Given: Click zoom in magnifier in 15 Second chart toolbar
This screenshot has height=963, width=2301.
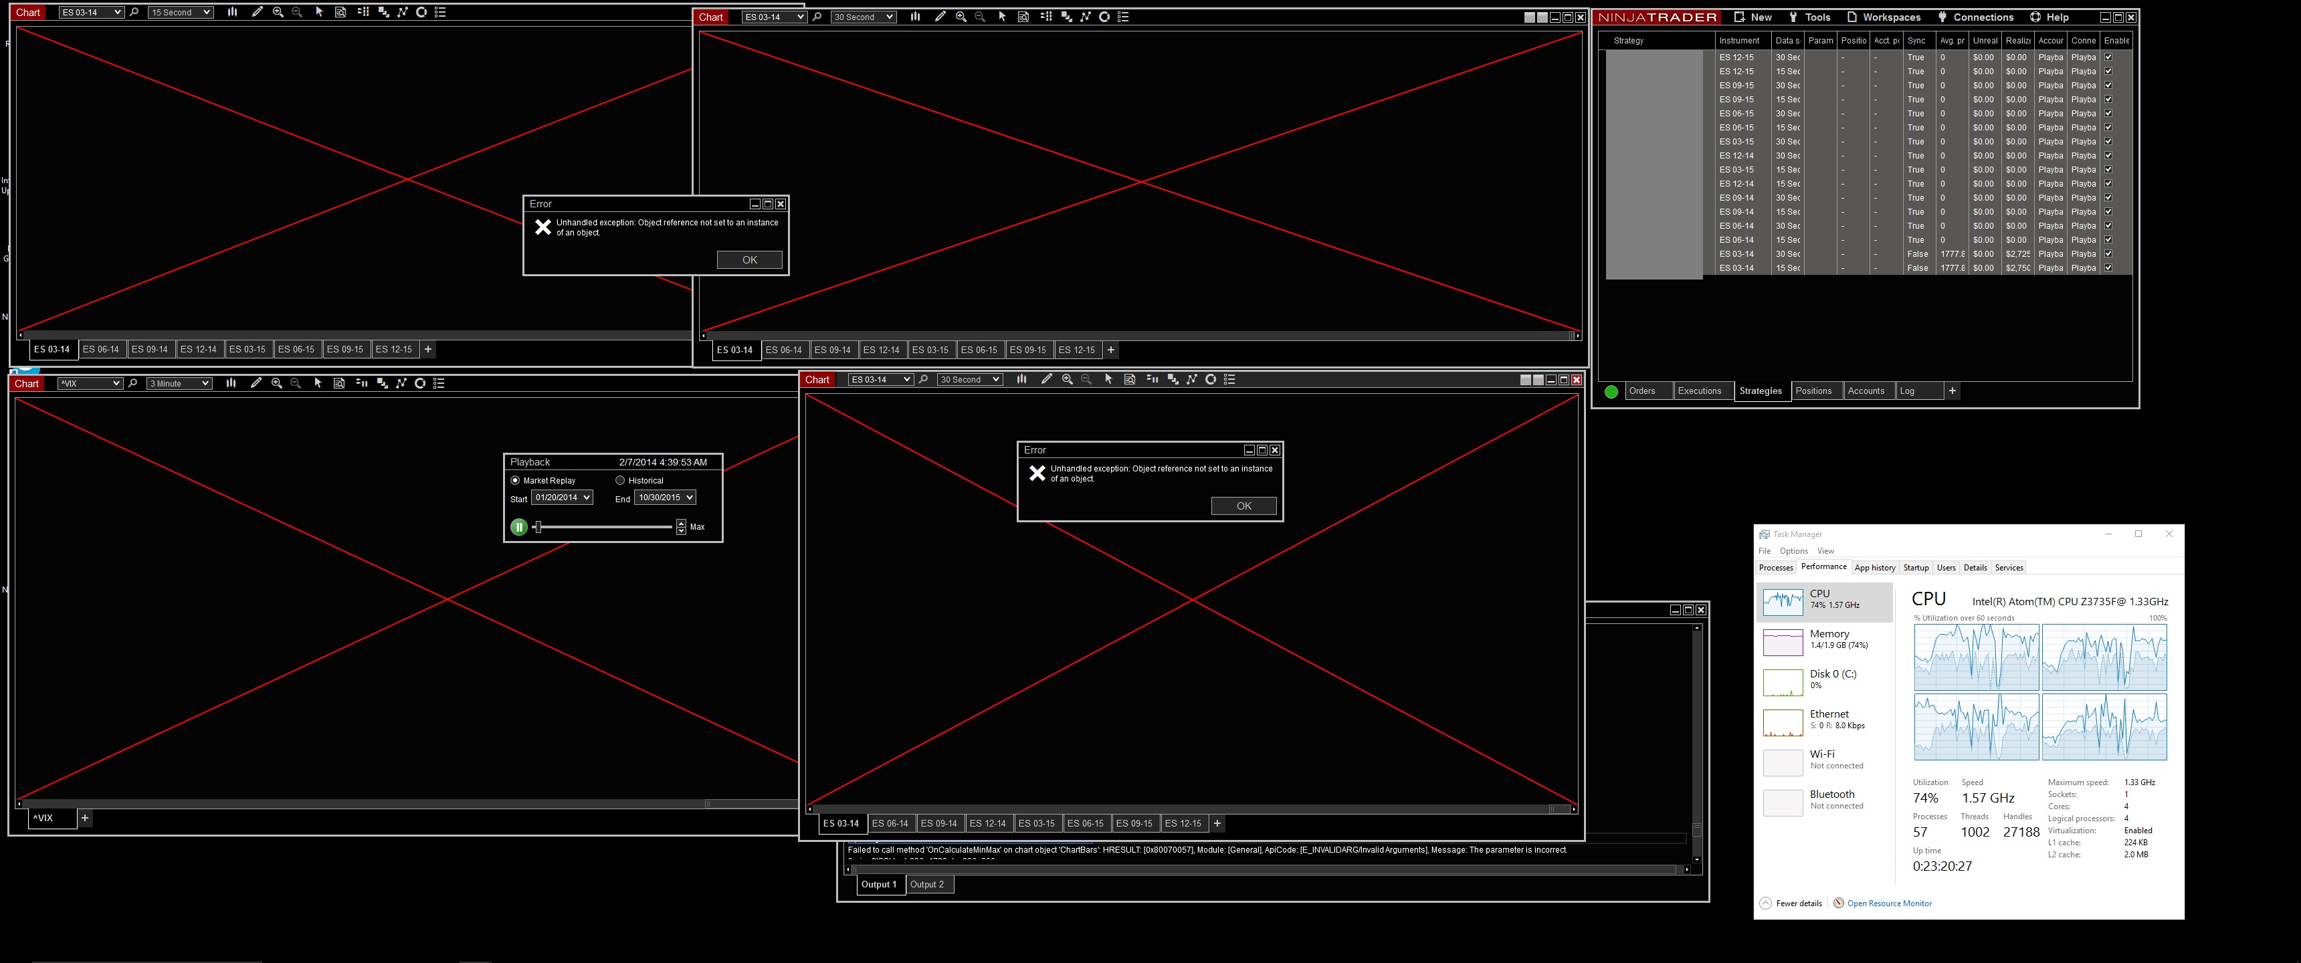Looking at the screenshot, I should pos(278,13).
